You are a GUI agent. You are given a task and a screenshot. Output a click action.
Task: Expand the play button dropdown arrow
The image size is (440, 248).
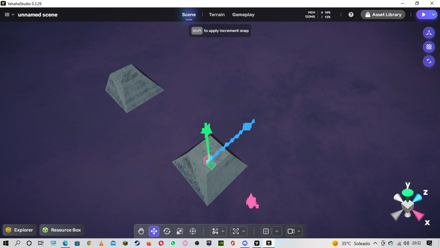pos(434,15)
